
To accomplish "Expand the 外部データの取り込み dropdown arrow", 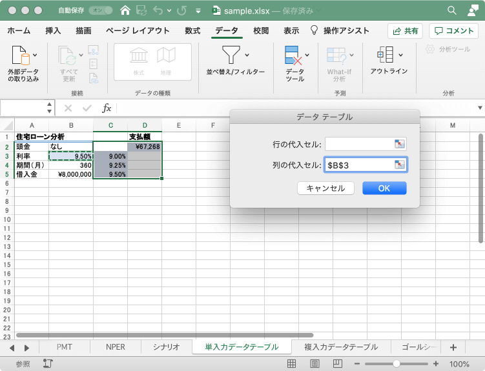I will point(35,55).
